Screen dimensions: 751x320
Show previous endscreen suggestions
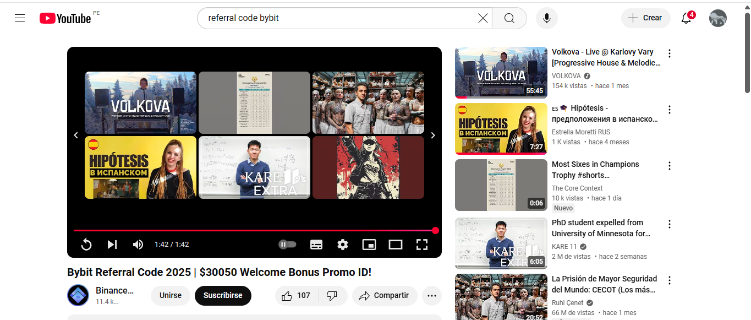76,135
